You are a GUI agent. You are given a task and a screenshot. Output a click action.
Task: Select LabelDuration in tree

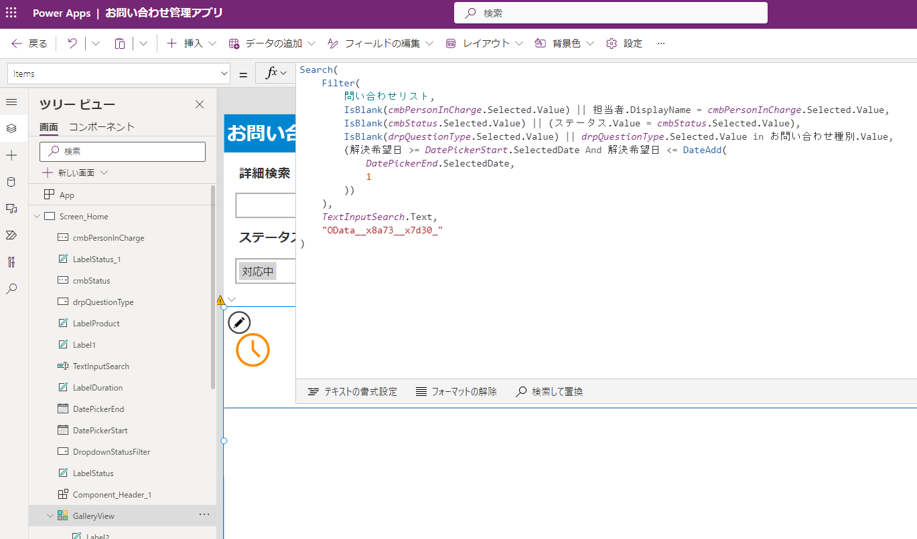98,388
